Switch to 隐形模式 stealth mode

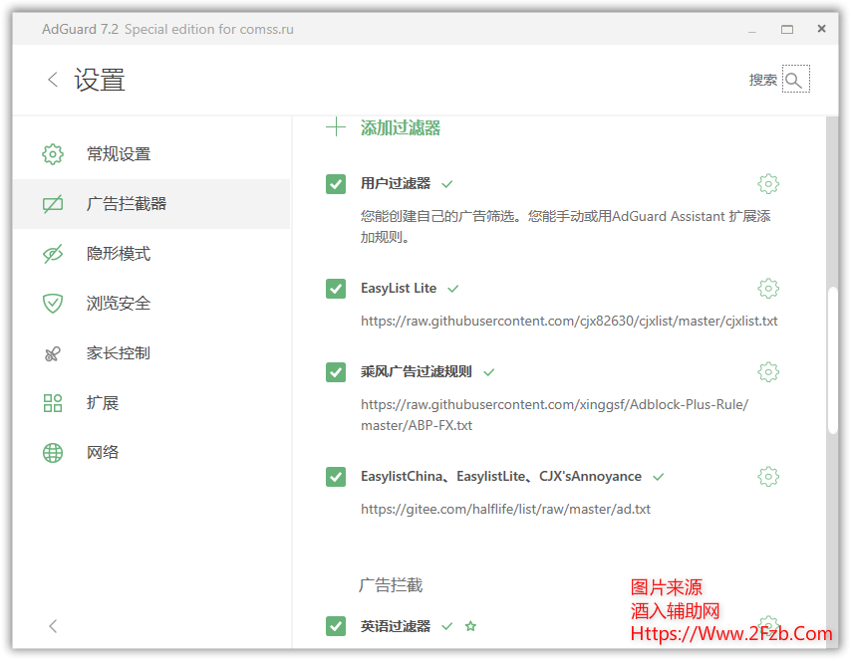(x=151, y=254)
